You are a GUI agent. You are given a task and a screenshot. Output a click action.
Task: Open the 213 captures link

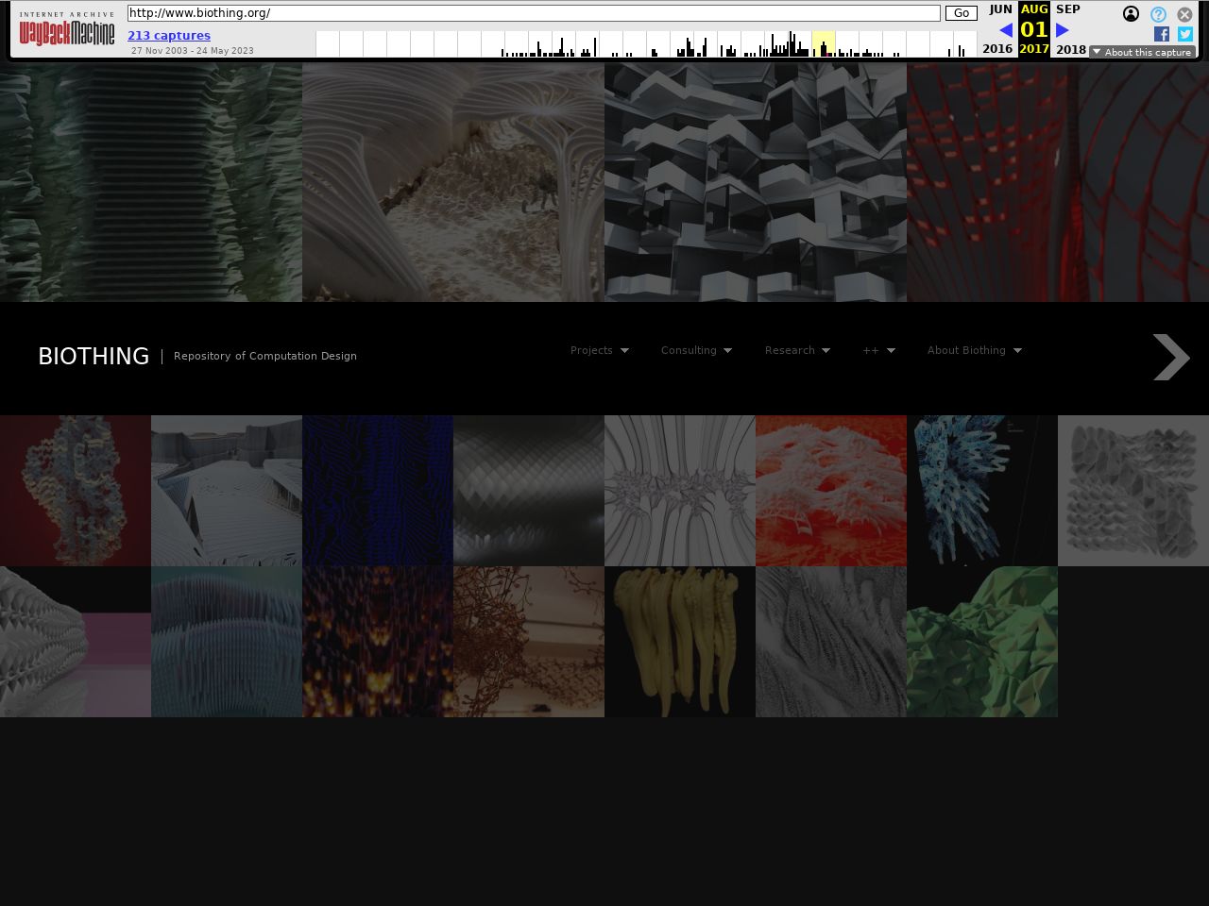pos(169,36)
